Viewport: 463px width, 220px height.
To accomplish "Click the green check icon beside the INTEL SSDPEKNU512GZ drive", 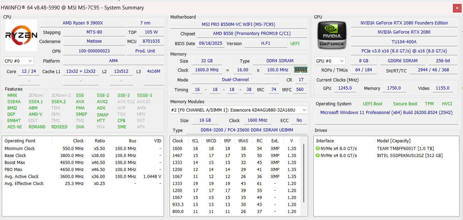I will [x=318, y=156].
